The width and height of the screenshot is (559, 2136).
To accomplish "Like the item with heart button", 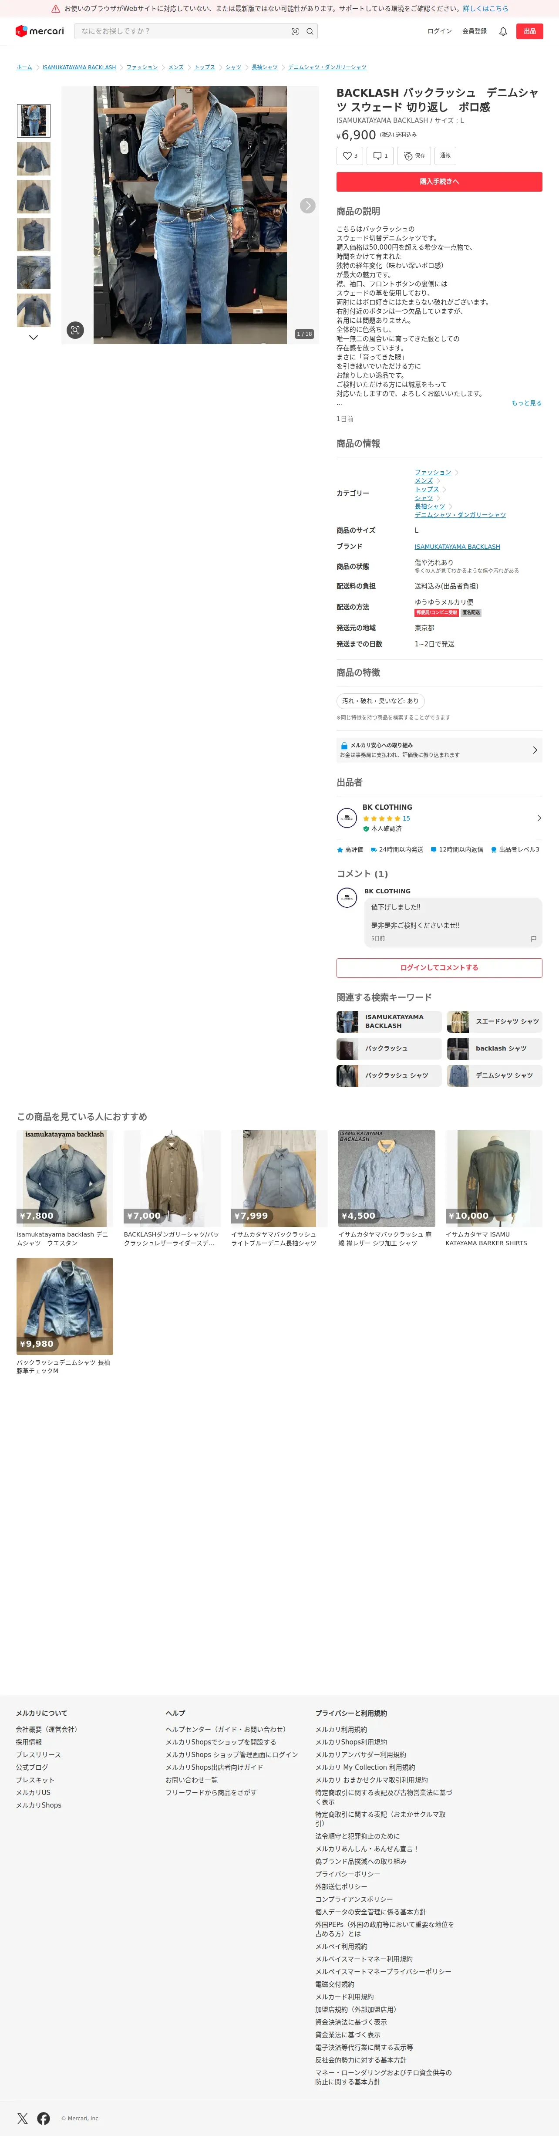I will 350,156.
